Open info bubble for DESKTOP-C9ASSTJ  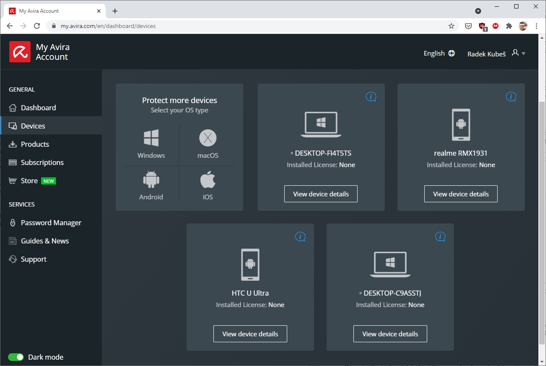440,237
